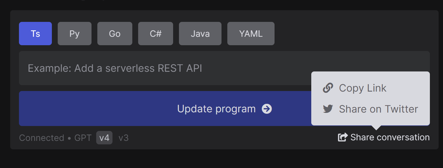
Task: Select the Ts language tab
Action: click(35, 34)
